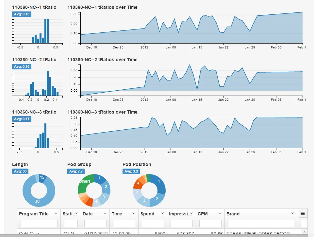
Task: Select slice 5 in Pod Position donut
Action: click(x=138, y=184)
